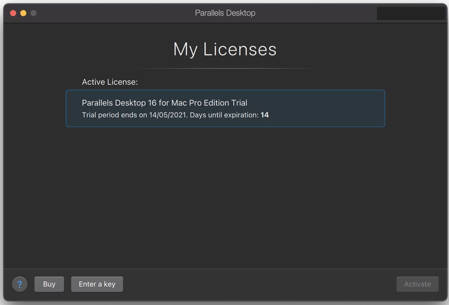Click inside the highlighted license card
The width and height of the screenshot is (449, 305).
314,108
